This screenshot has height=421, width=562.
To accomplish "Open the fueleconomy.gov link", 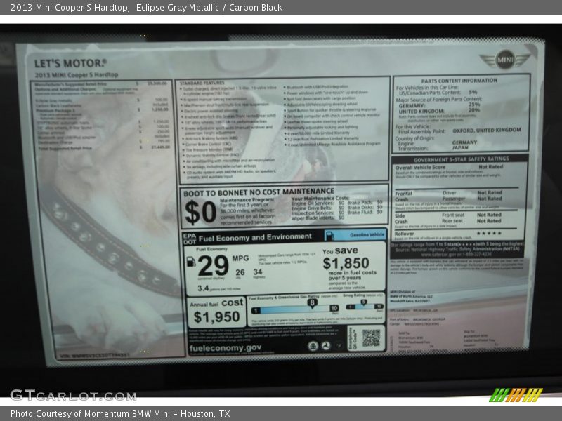I will (x=225, y=347).
